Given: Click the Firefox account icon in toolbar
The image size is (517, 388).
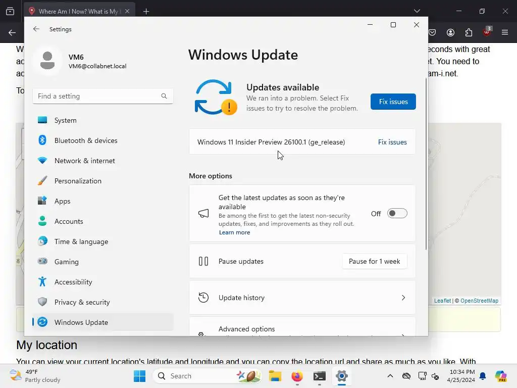Looking at the screenshot, I should pos(450,32).
